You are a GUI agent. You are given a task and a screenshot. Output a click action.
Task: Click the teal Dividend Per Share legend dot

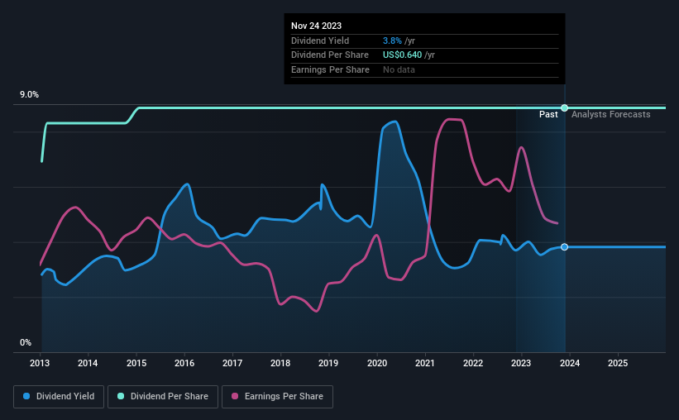pos(121,396)
